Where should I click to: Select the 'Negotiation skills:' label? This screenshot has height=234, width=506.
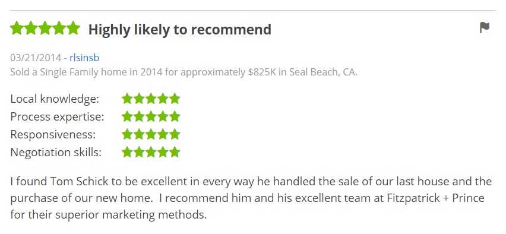pyautogui.click(x=56, y=152)
